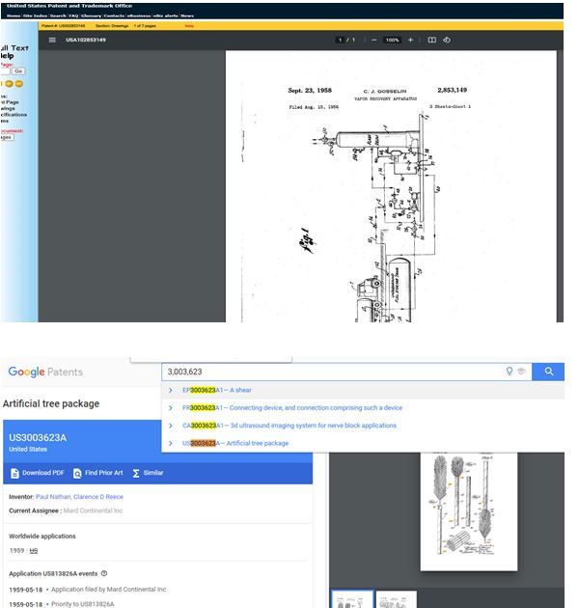
Task: Open Home in the USPTO navigation bar
Action: [x=14, y=15]
